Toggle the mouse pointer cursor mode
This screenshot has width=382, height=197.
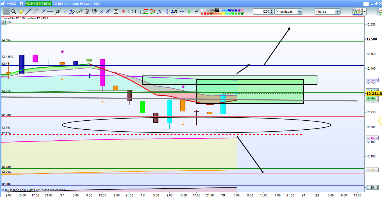[x=6, y=12]
